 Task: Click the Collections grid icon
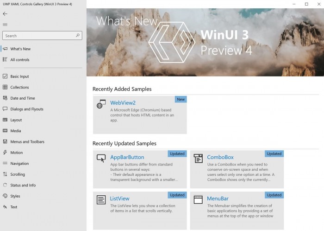5,87
